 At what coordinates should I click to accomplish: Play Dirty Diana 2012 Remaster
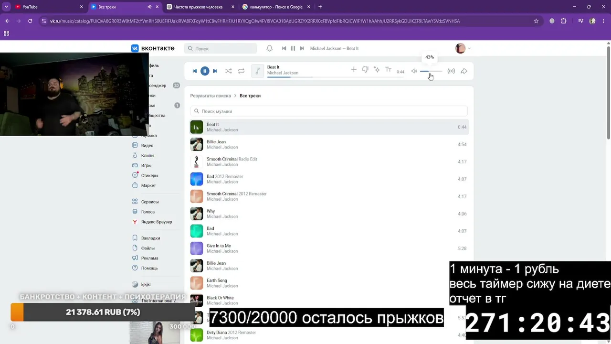pyautogui.click(x=329, y=335)
